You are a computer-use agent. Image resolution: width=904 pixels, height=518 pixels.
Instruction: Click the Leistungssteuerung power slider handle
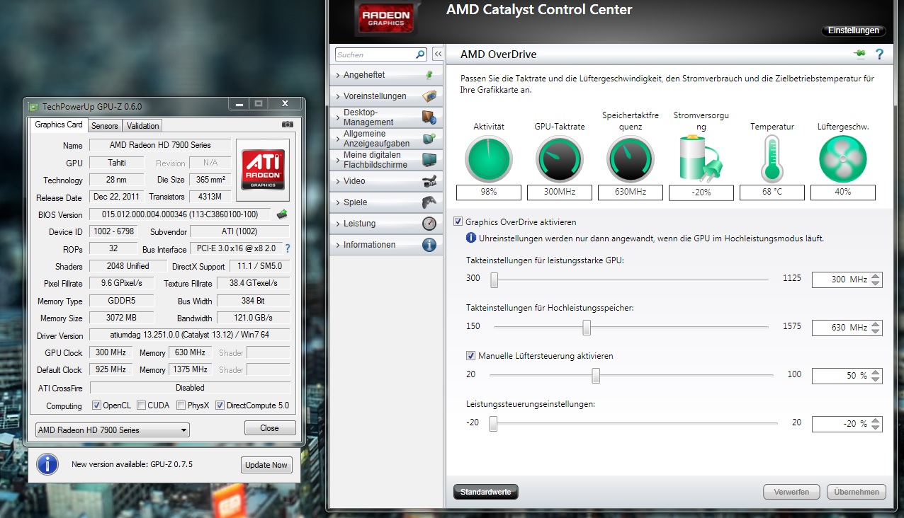tap(493, 424)
